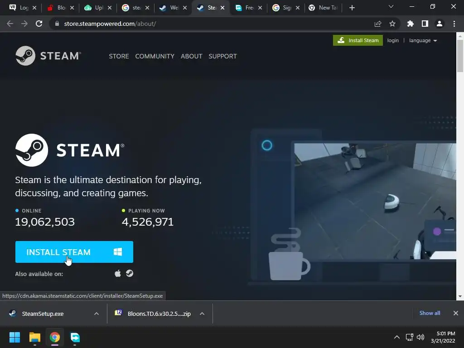Viewport: 464px width, 348px height.
Task: Share this page icon in address bar
Action: click(x=378, y=24)
